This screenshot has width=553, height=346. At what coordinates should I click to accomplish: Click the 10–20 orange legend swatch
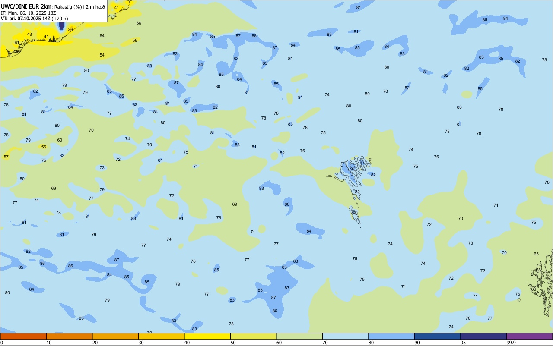(x=69, y=336)
